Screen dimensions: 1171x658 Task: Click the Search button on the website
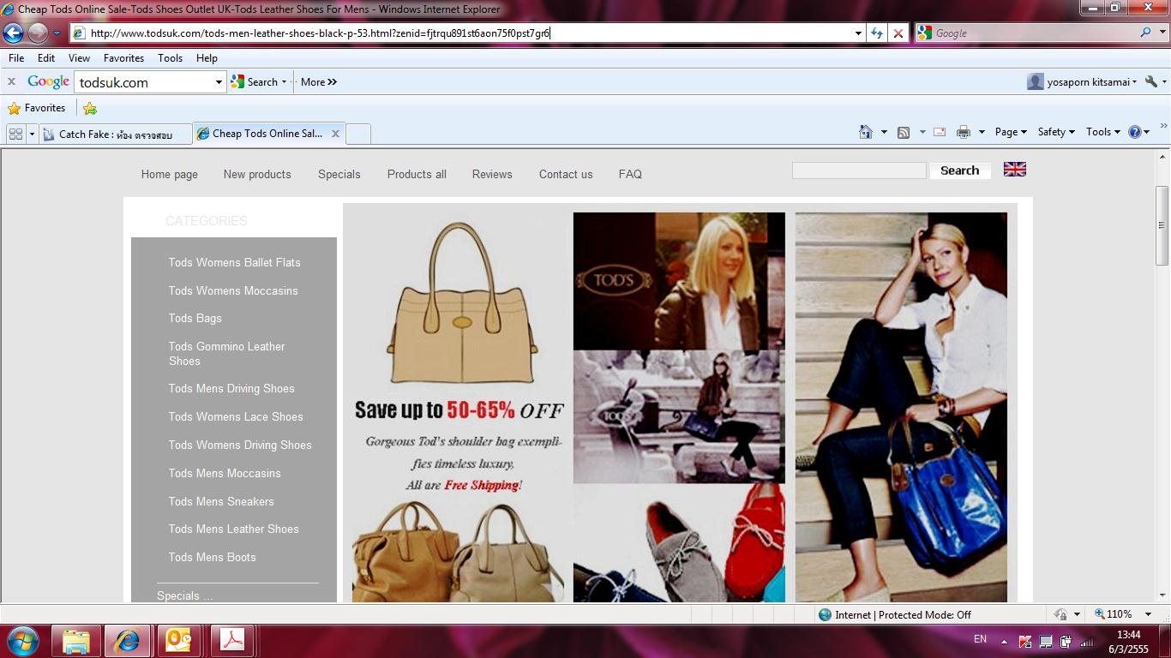pos(959,170)
